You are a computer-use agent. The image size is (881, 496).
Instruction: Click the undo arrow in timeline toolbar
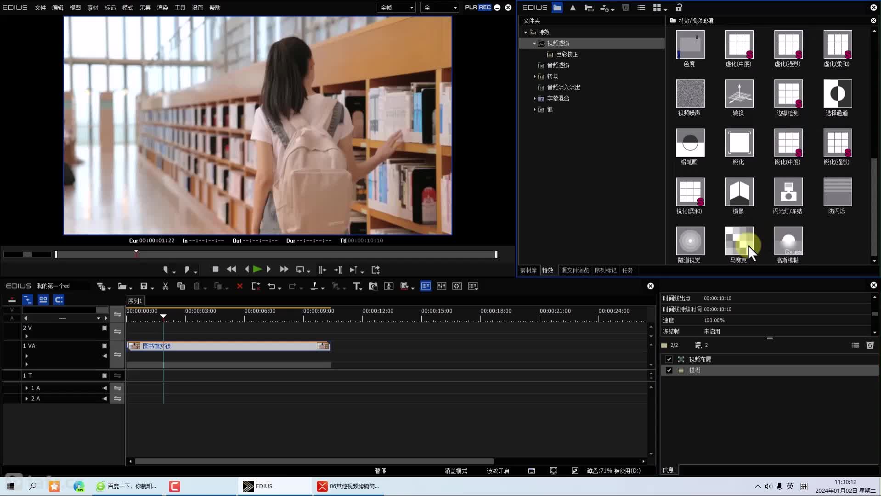[271, 286]
